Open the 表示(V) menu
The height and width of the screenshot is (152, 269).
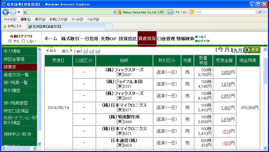point(40,19)
